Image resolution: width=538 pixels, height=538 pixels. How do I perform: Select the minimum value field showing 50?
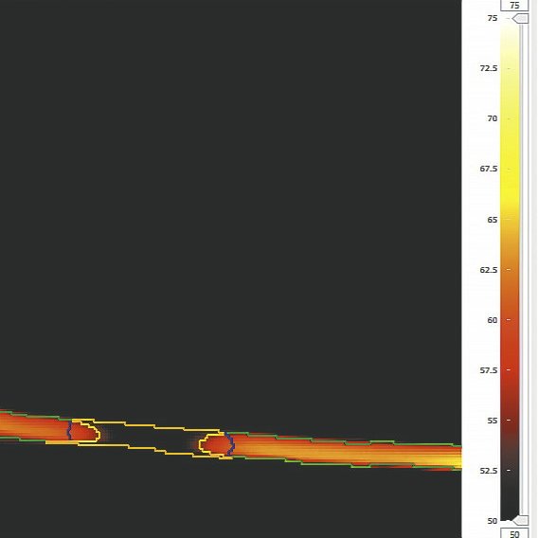click(514, 533)
